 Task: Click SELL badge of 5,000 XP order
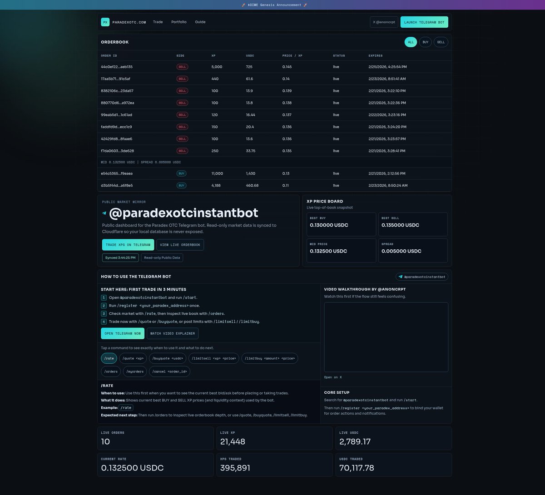point(182,67)
